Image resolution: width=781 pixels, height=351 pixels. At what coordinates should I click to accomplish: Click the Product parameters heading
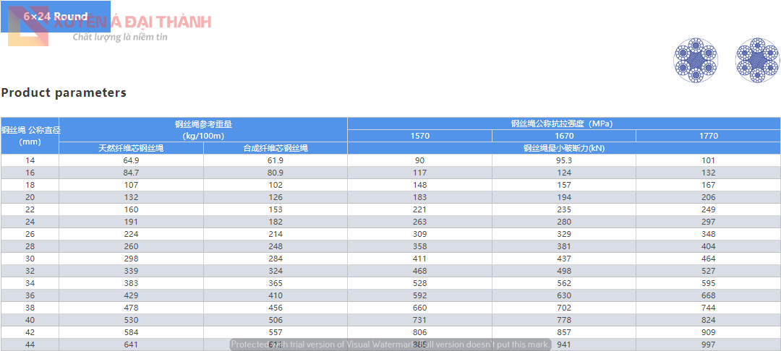(64, 92)
